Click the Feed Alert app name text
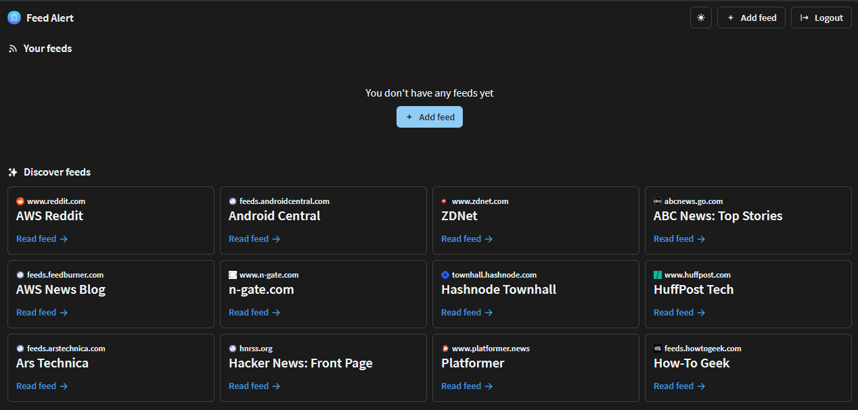This screenshot has height=410, width=858. tap(50, 18)
